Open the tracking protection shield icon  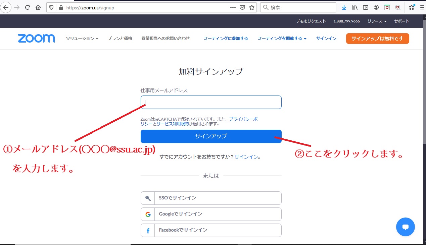click(x=52, y=7)
